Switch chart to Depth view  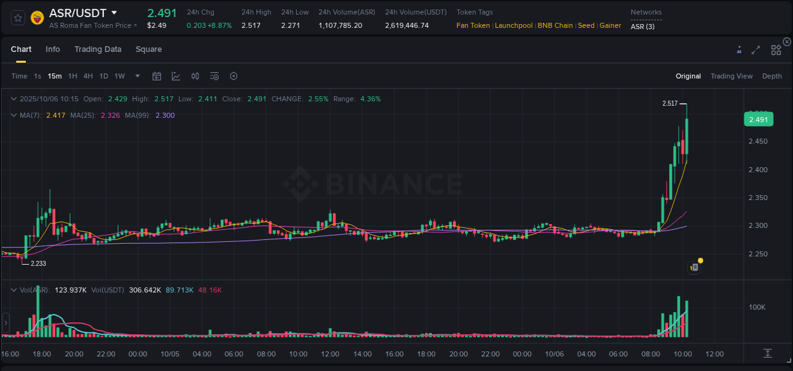point(772,76)
